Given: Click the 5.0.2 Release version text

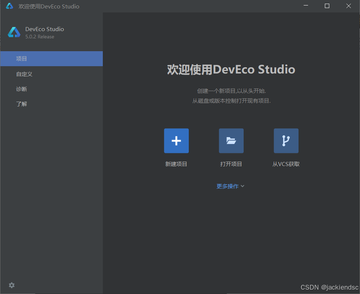Looking at the screenshot, I should (40, 37).
